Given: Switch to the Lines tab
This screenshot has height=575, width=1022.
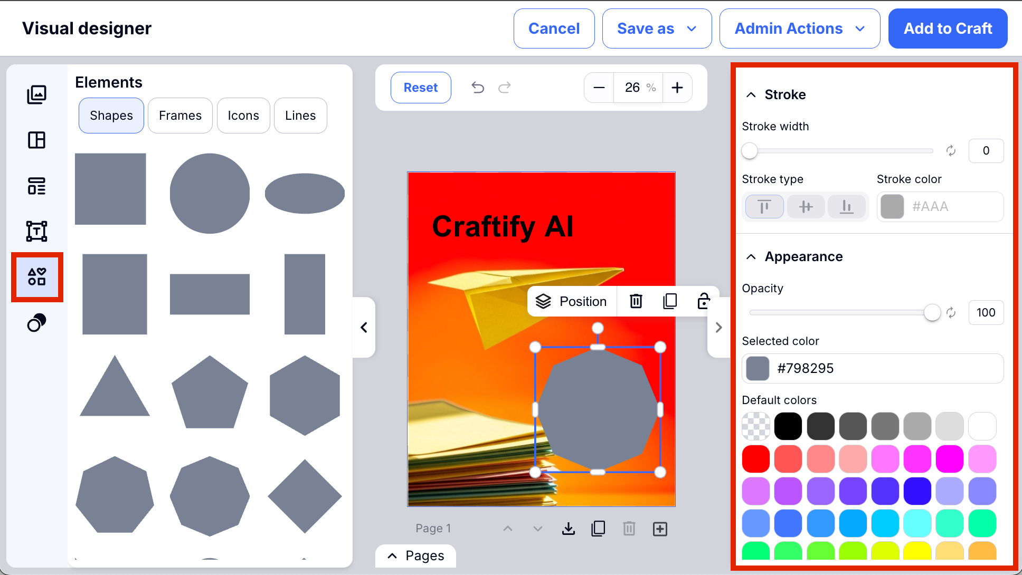Looking at the screenshot, I should (300, 116).
